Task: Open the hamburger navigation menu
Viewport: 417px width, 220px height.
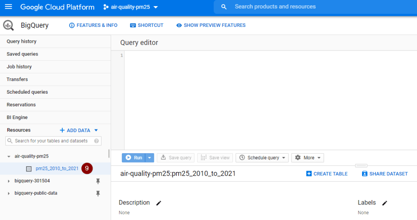Action: pos(9,7)
